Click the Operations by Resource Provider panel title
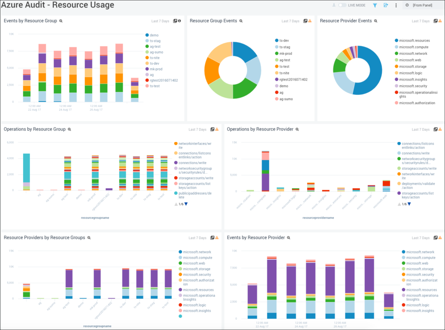Image resolution: width=445 pixels, height=330 pixels. pyautogui.click(x=260, y=129)
